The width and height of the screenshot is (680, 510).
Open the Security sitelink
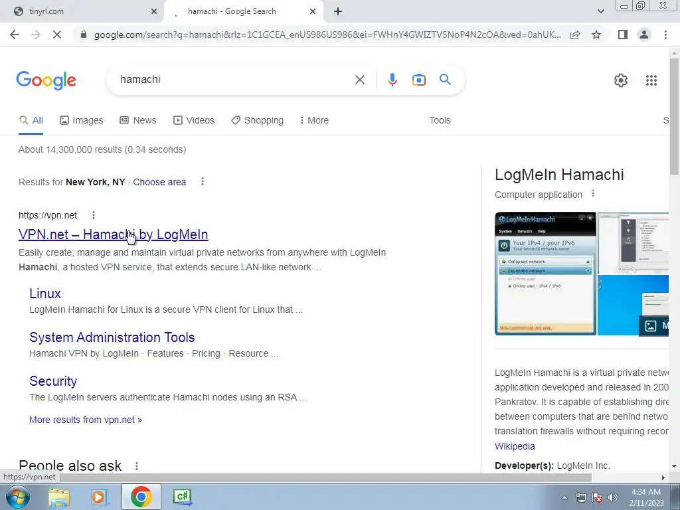pos(53,381)
